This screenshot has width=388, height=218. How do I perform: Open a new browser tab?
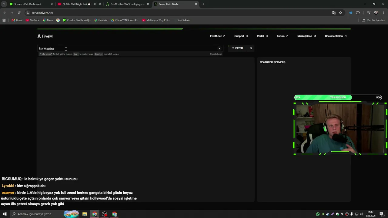tap(203, 4)
